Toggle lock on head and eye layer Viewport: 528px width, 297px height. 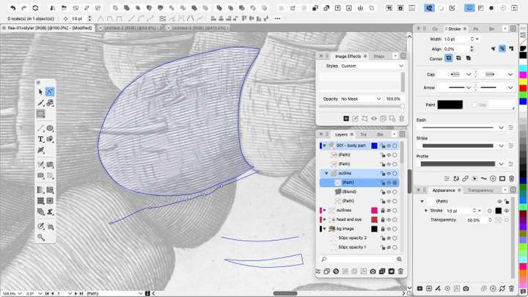point(383,219)
